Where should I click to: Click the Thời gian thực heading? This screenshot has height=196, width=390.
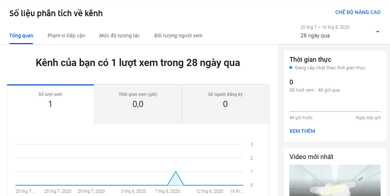click(310, 60)
